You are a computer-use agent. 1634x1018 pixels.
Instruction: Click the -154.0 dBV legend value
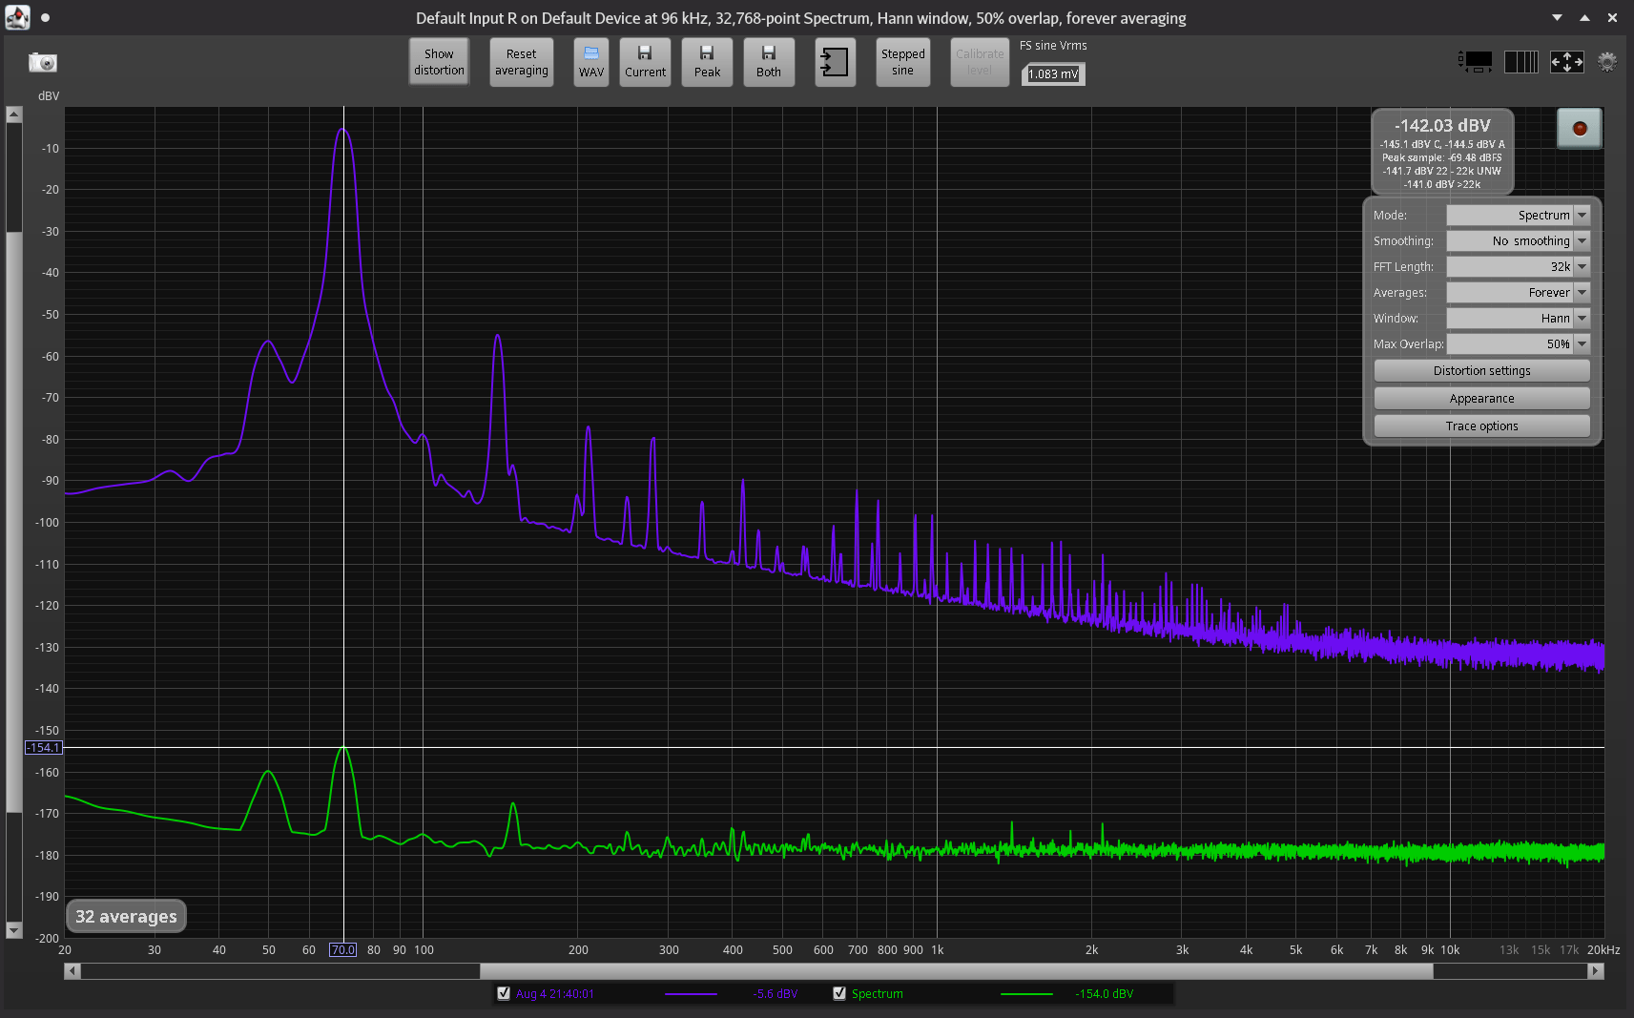[1104, 994]
